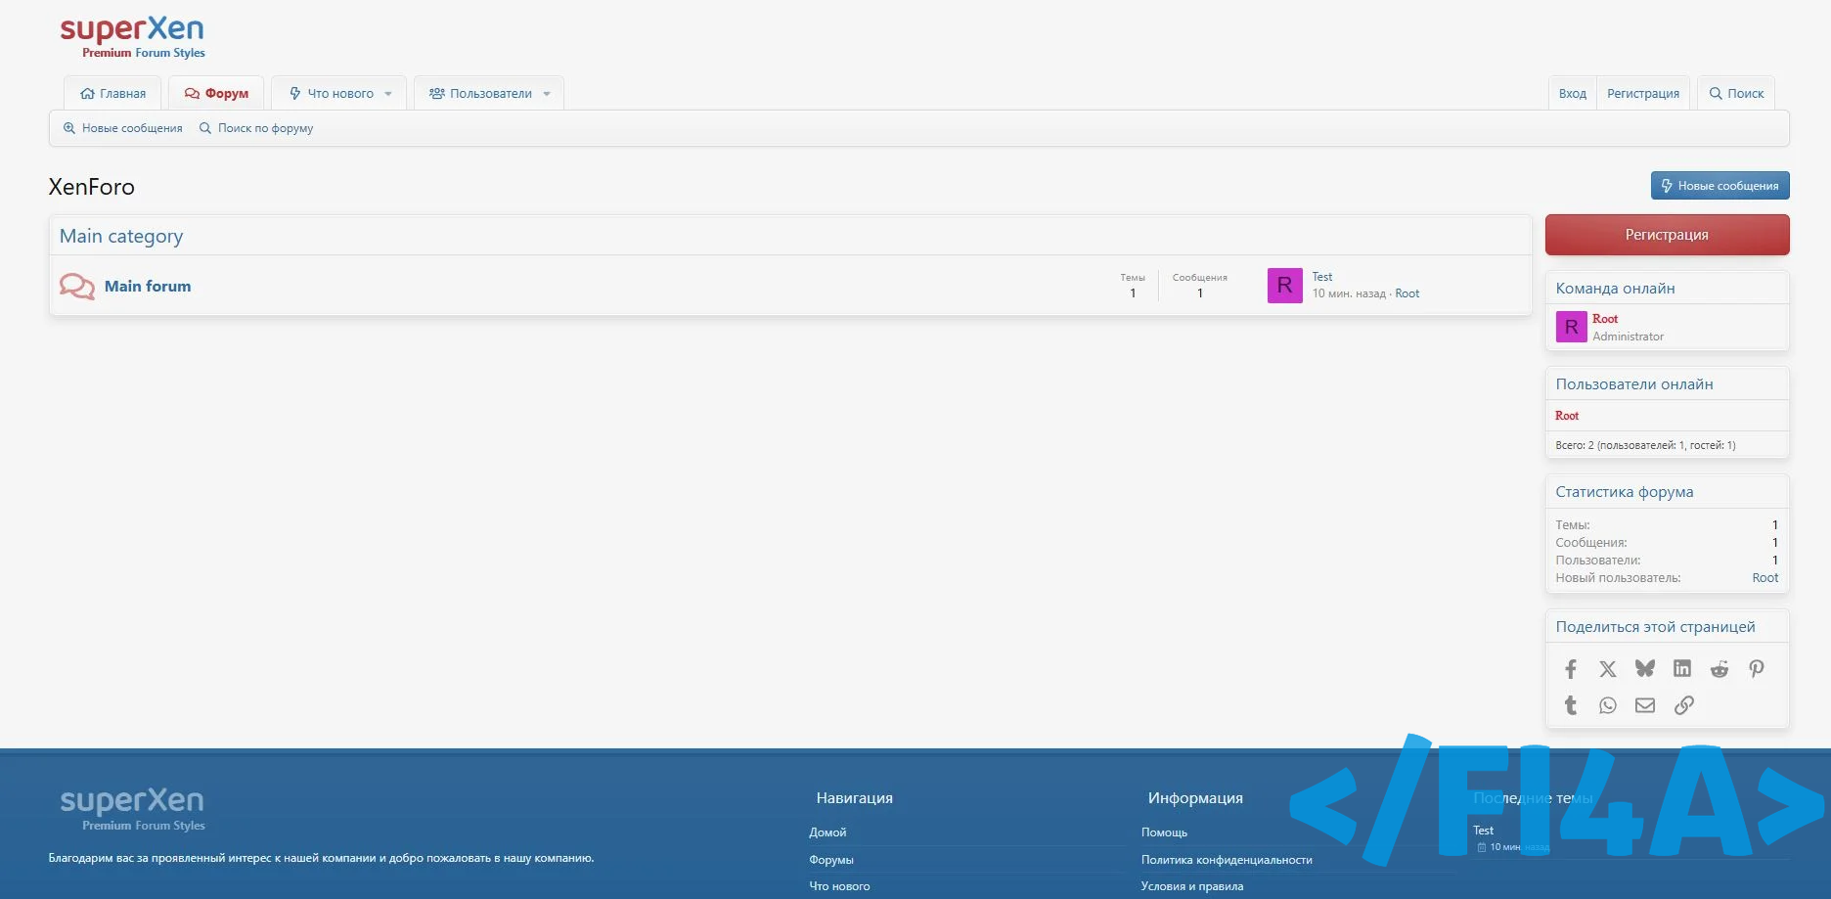Open footer Домой link
1831x899 pixels.
tap(827, 832)
